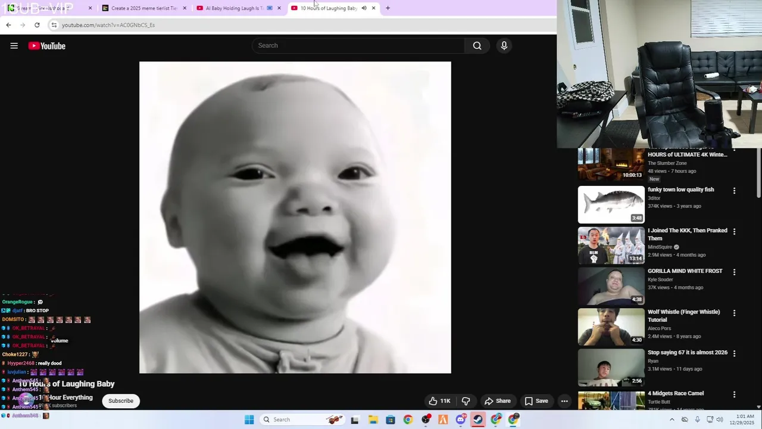Image resolution: width=762 pixels, height=429 pixels.
Task: Open Discord from the taskbar
Action: 461,420
